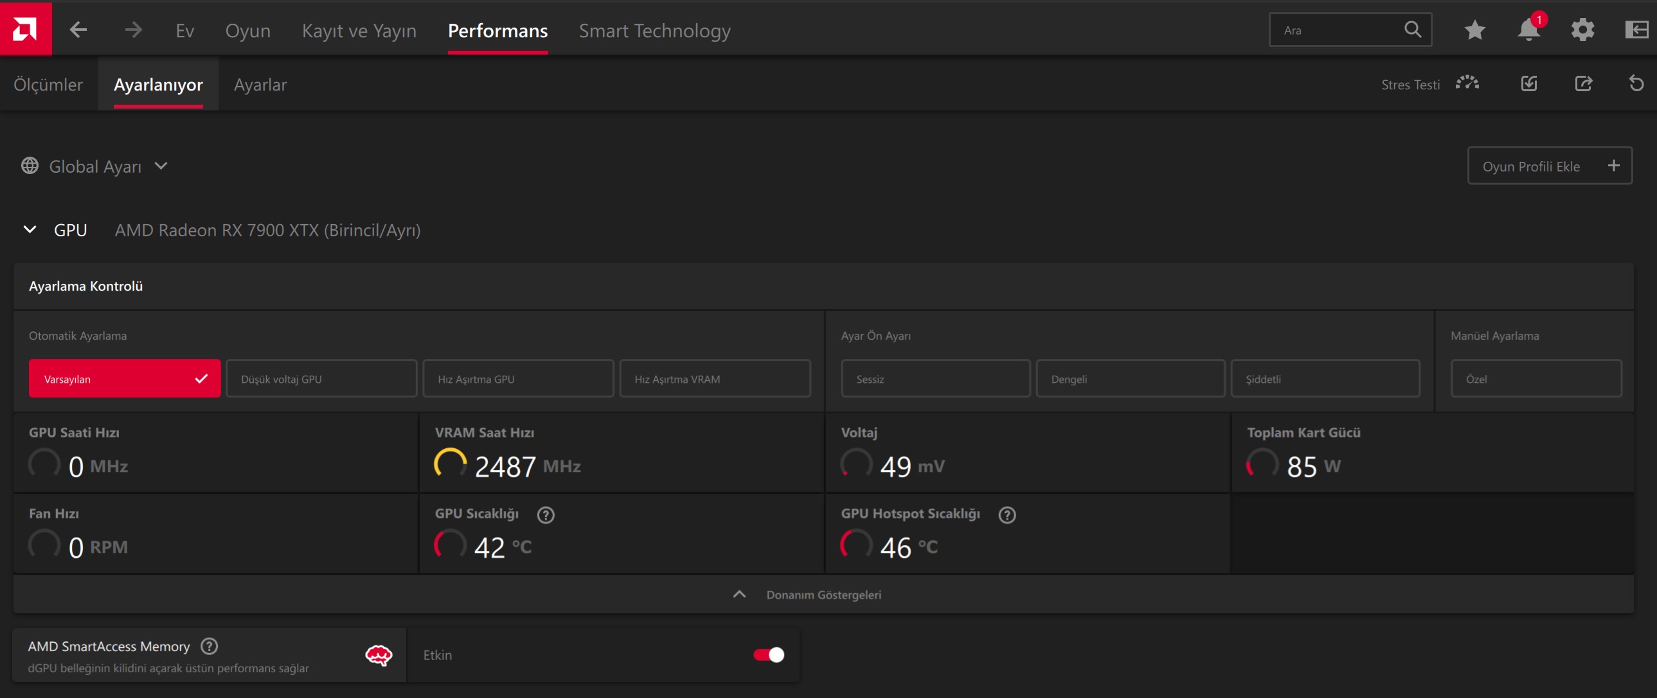Screen dimensions: 1657x698
Task: Select Özel manual tuning option
Action: [1536, 379]
